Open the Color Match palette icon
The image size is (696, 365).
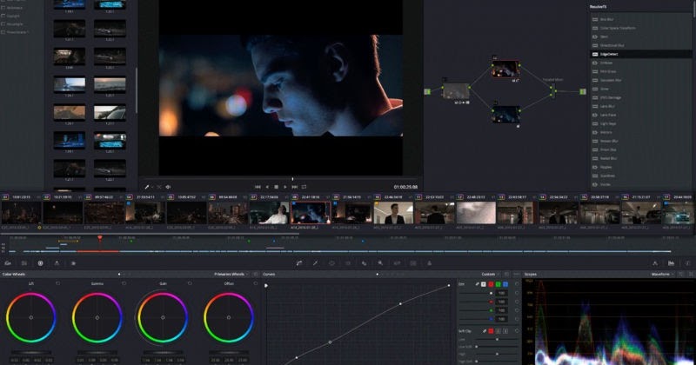pos(24,263)
